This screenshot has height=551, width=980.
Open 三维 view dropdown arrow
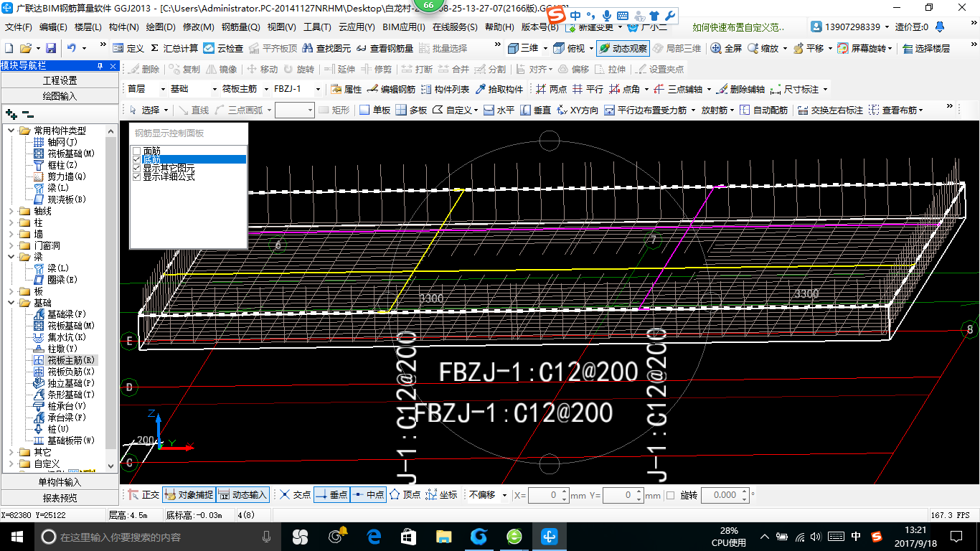point(545,48)
